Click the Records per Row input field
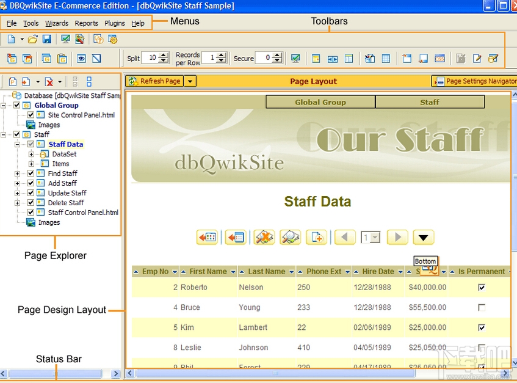The height and width of the screenshot is (383, 517). point(209,58)
